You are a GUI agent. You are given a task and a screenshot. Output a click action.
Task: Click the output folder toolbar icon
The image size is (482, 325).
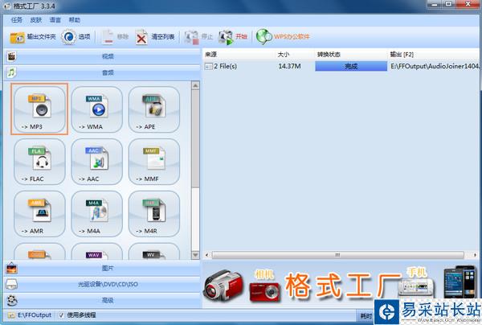pyautogui.click(x=17, y=37)
